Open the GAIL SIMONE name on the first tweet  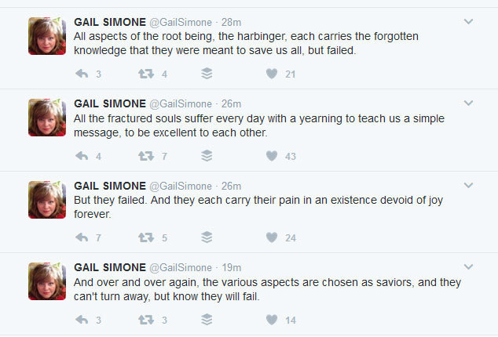point(110,22)
